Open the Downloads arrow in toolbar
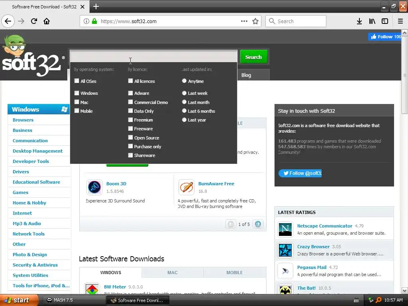408x306 pixels. click(x=359, y=21)
